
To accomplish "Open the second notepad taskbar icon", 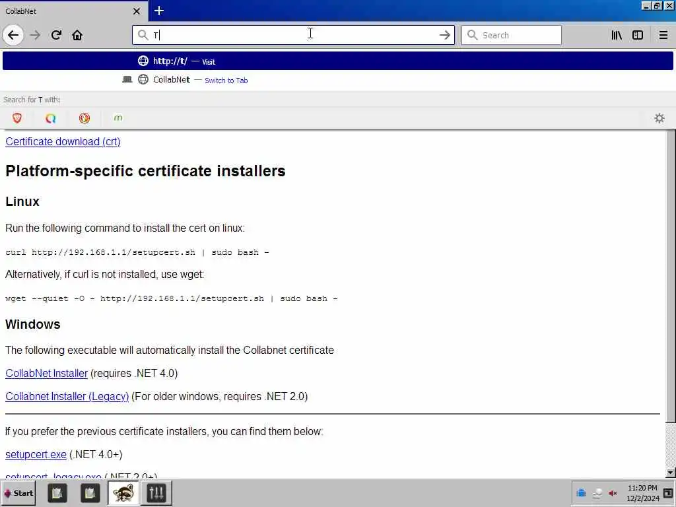I will 90,492.
